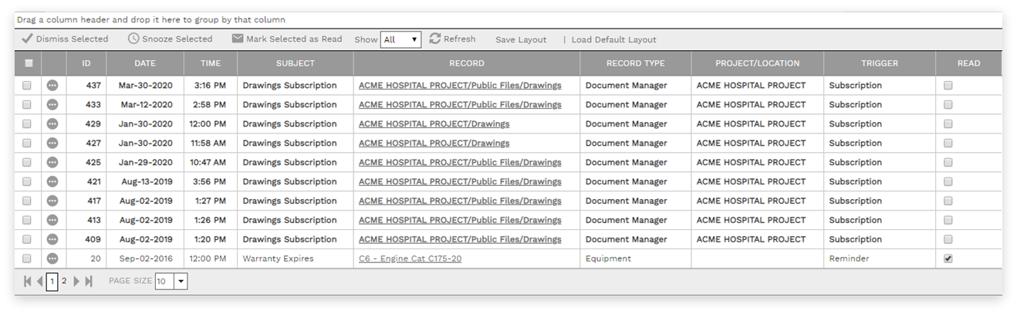
Task: Uncheck the Read box for row ID 20
Action: pyautogui.click(x=948, y=258)
